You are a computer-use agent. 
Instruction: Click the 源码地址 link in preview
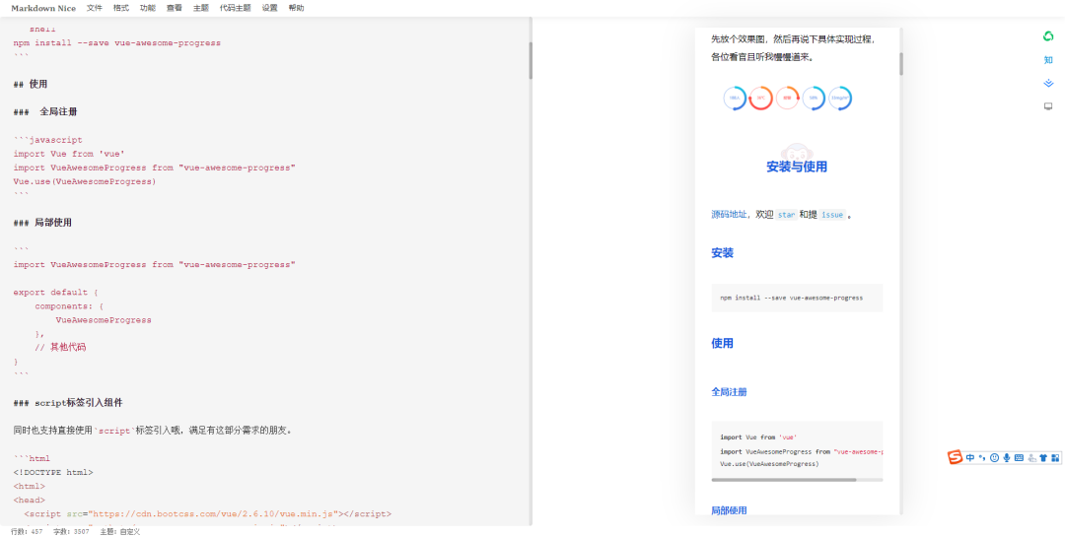tap(729, 215)
